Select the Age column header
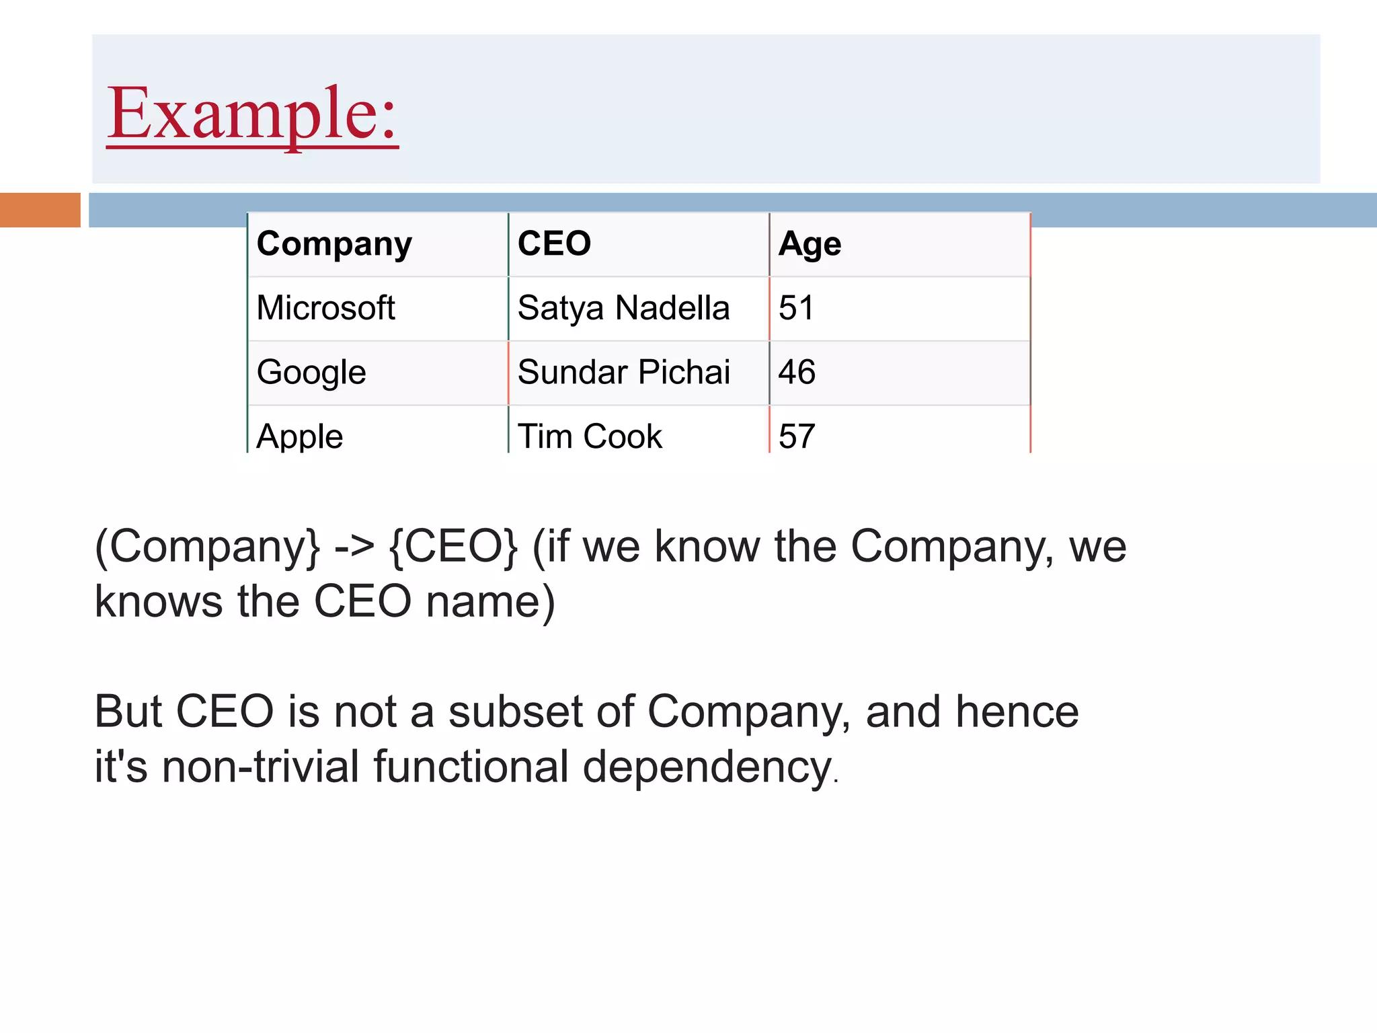The image size is (1377, 1033). [x=810, y=243]
